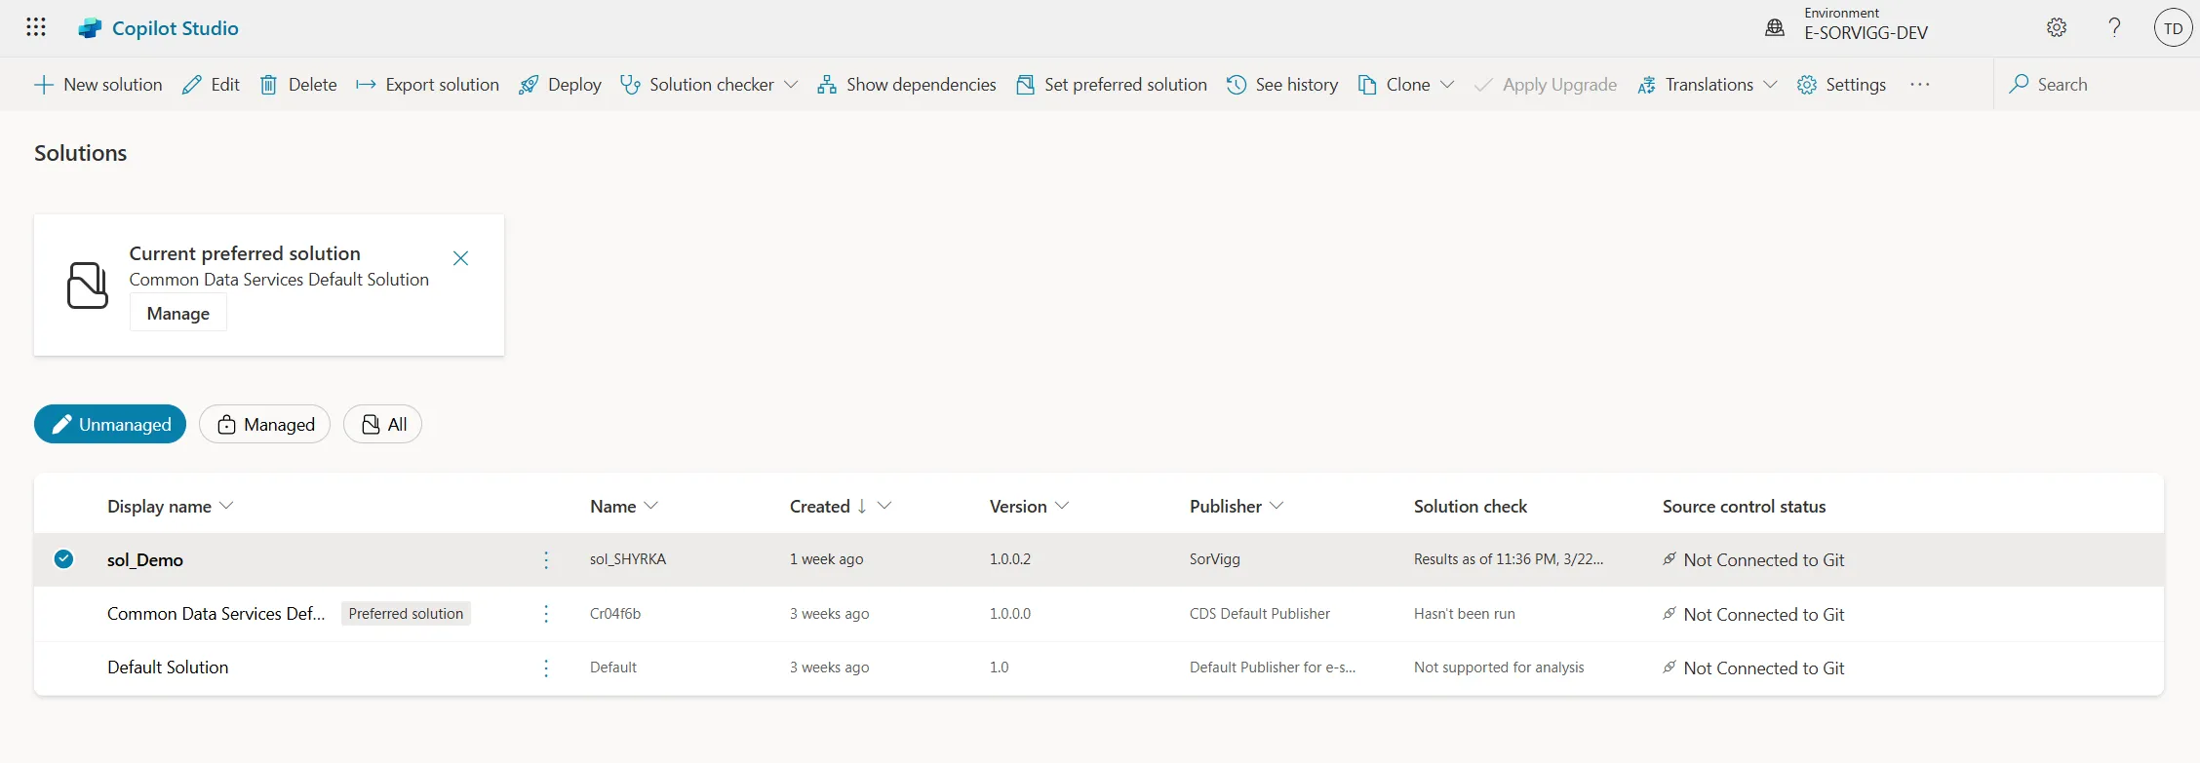The image size is (2200, 763).
Task: Click Set preferred solution
Action: tap(1112, 85)
